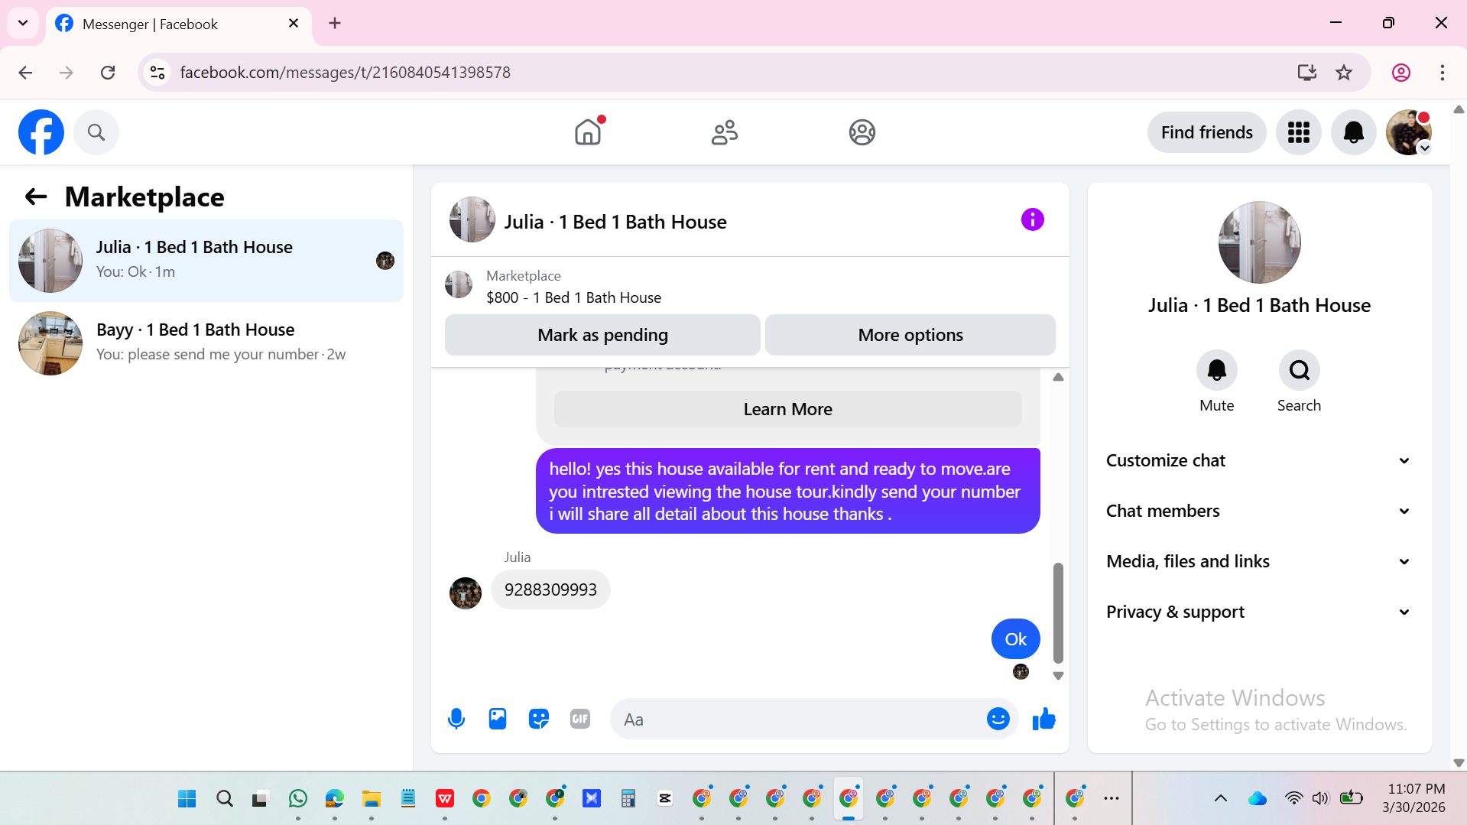Show hidden system tray icons
The height and width of the screenshot is (825, 1467).
1221,799
